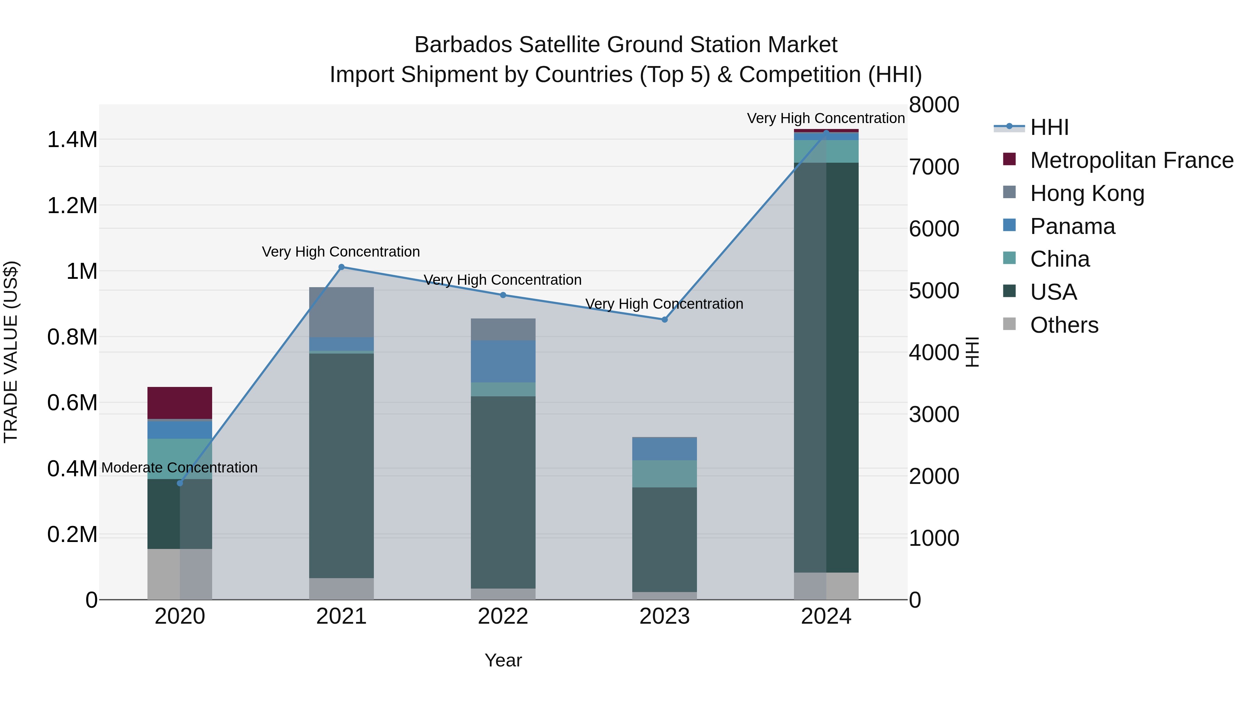Click the USA bar segment in 2024
The width and height of the screenshot is (1252, 704).
pyautogui.click(x=826, y=367)
